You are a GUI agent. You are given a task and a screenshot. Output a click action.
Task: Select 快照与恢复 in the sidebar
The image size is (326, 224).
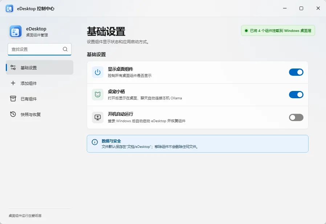pyautogui.click(x=40, y=114)
